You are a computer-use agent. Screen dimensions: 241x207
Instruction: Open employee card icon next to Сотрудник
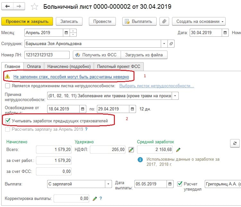171,43
